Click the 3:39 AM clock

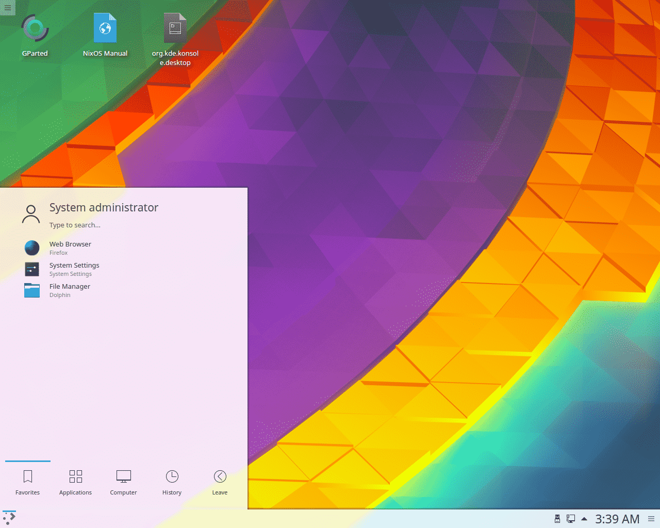[x=617, y=519]
